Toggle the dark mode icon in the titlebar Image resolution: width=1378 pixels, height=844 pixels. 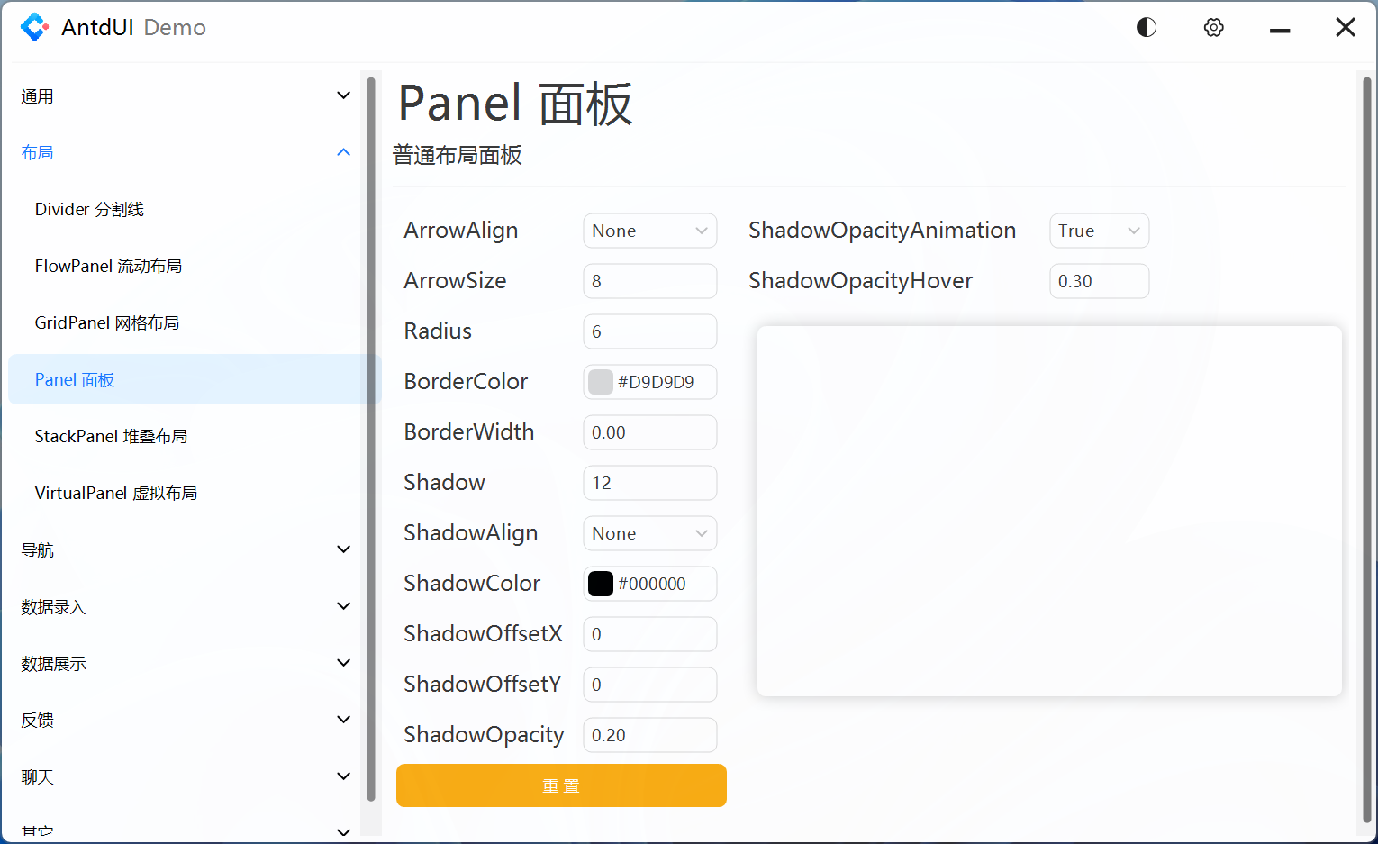click(x=1146, y=27)
